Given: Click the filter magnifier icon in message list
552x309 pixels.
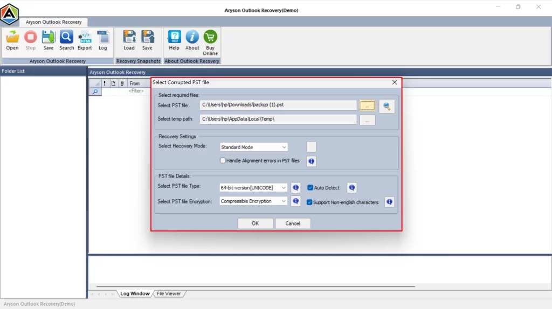Looking at the screenshot, I should [x=95, y=92].
